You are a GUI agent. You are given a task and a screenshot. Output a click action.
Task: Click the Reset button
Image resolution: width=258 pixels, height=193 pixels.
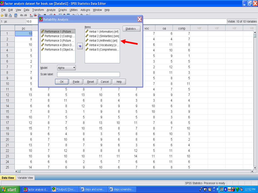90,82
